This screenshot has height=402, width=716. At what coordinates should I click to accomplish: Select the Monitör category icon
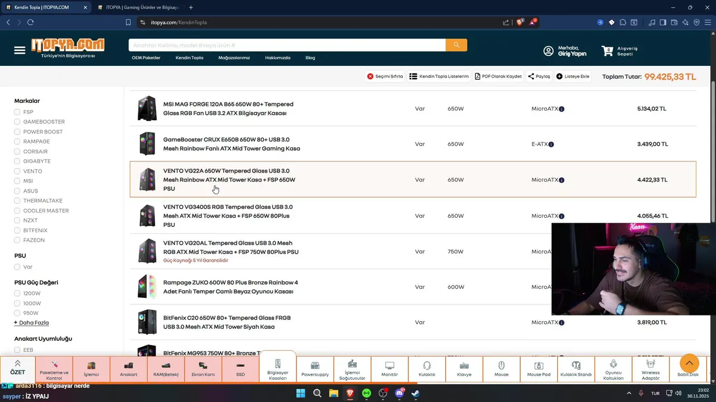389,368
